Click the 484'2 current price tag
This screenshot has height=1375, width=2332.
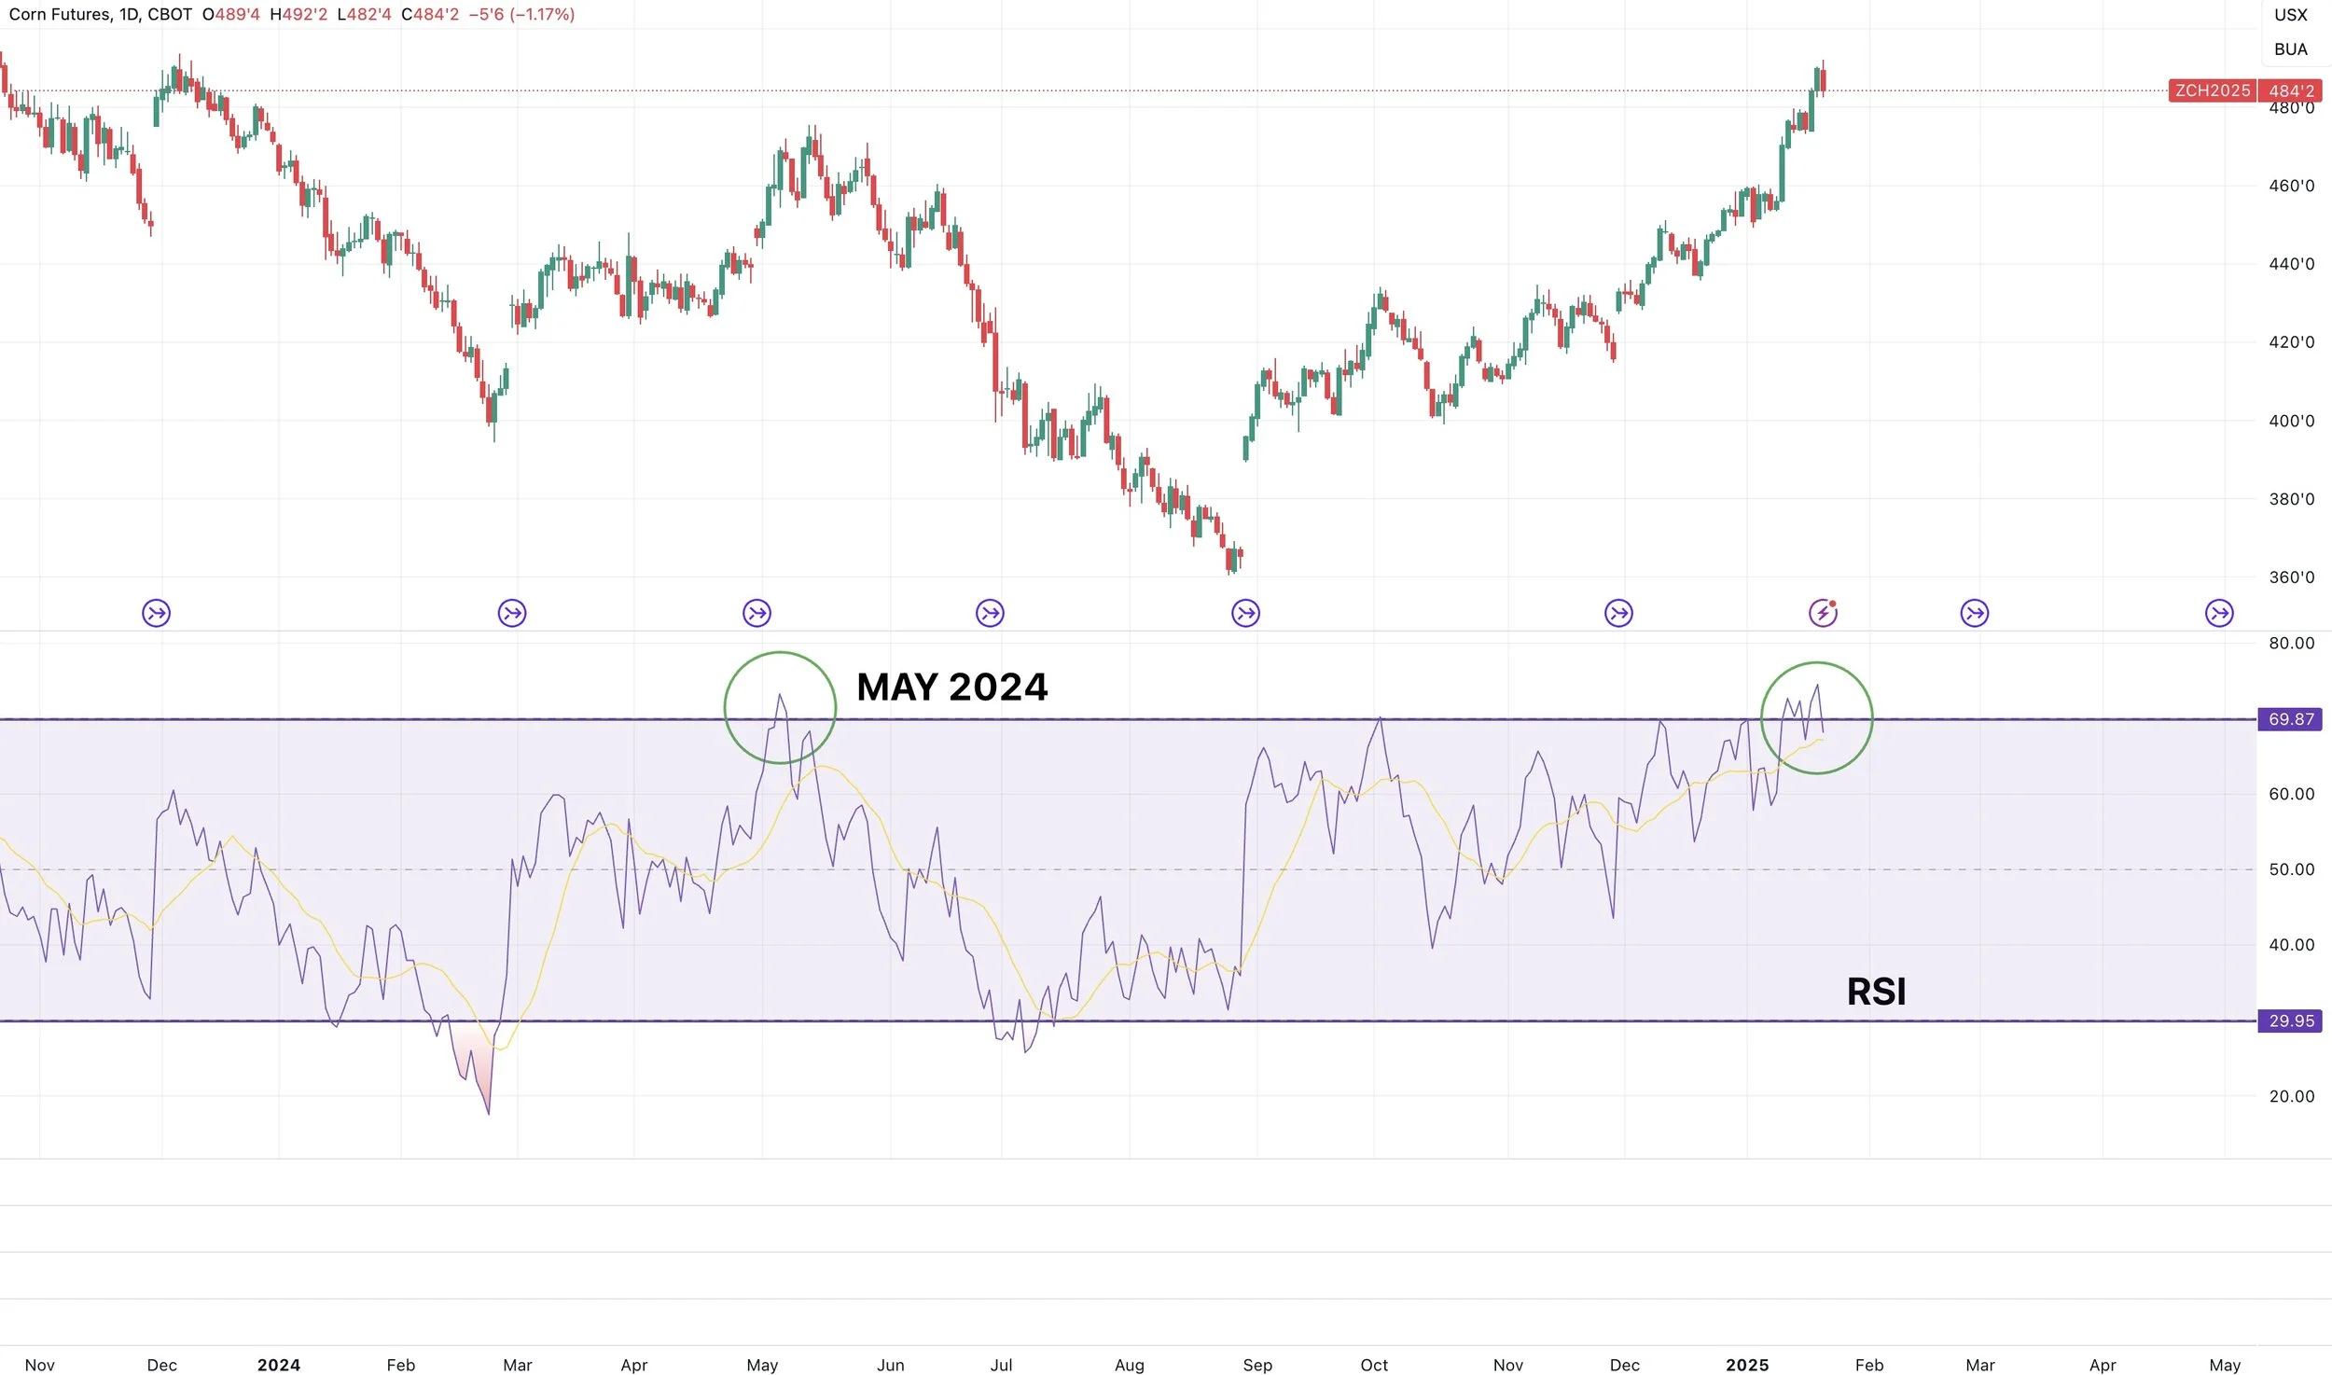[x=2291, y=90]
